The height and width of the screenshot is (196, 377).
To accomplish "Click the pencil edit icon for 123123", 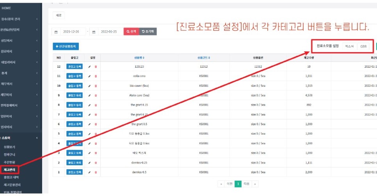I will pyautogui.click(x=89, y=66).
